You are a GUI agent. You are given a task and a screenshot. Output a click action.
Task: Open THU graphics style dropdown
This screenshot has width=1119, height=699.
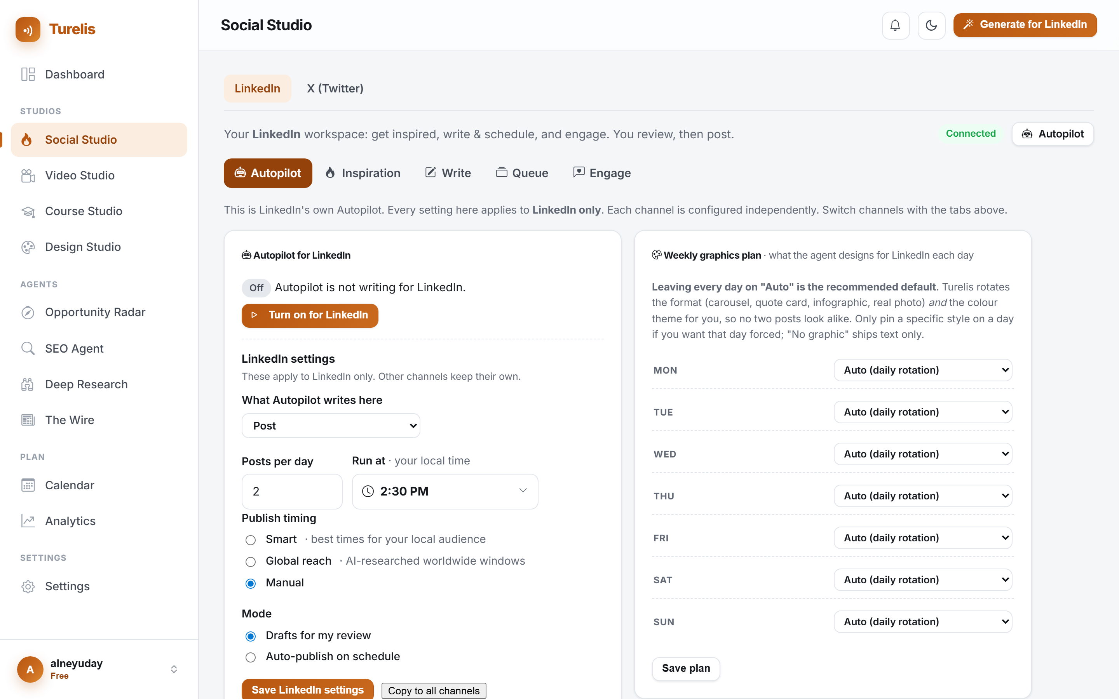[x=922, y=496]
